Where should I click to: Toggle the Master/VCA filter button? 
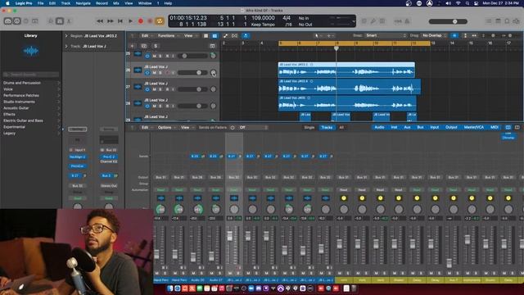pos(473,128)
